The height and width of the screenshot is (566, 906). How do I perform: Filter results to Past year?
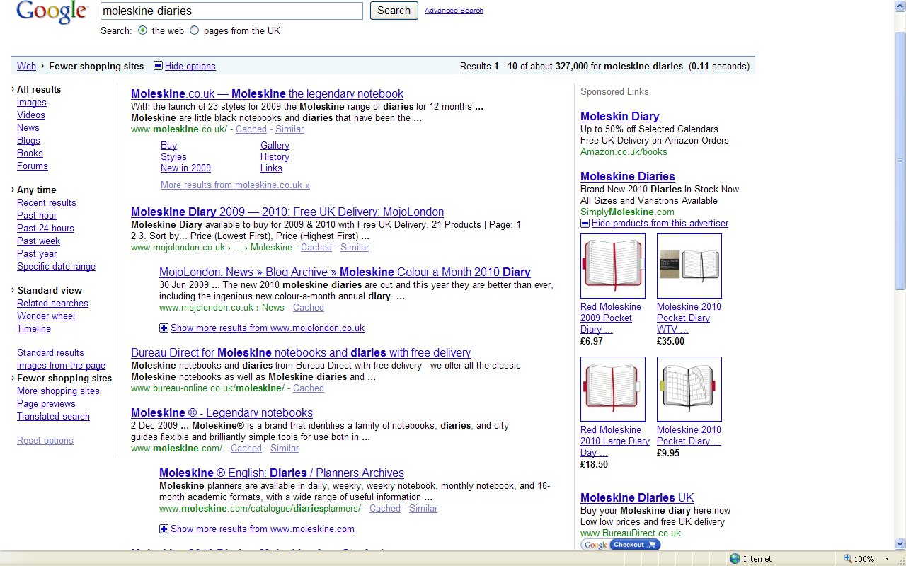37,253
